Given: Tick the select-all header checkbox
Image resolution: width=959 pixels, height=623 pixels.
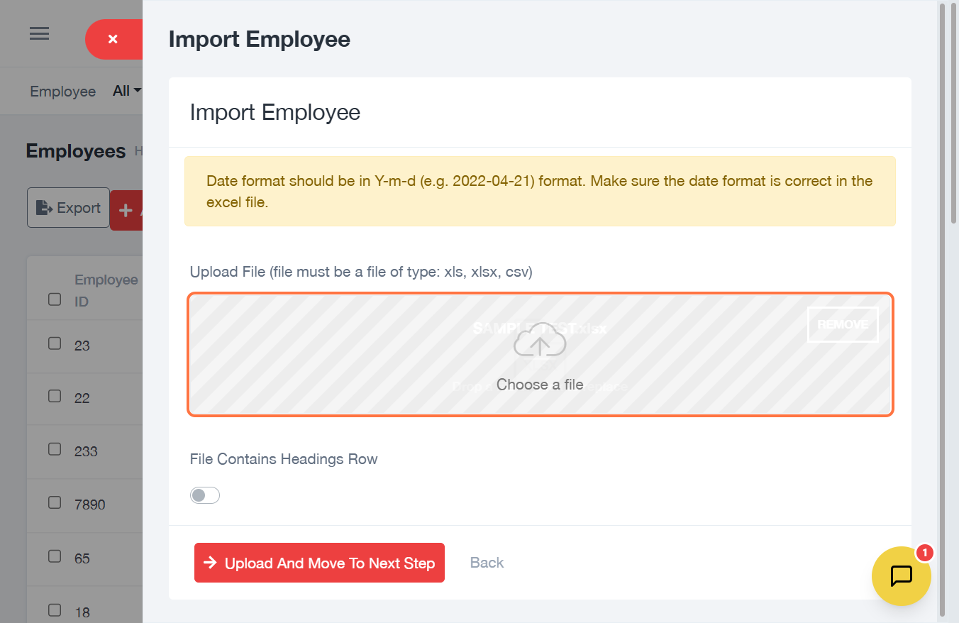Looking at the screenshot, I should pos(55,299).
